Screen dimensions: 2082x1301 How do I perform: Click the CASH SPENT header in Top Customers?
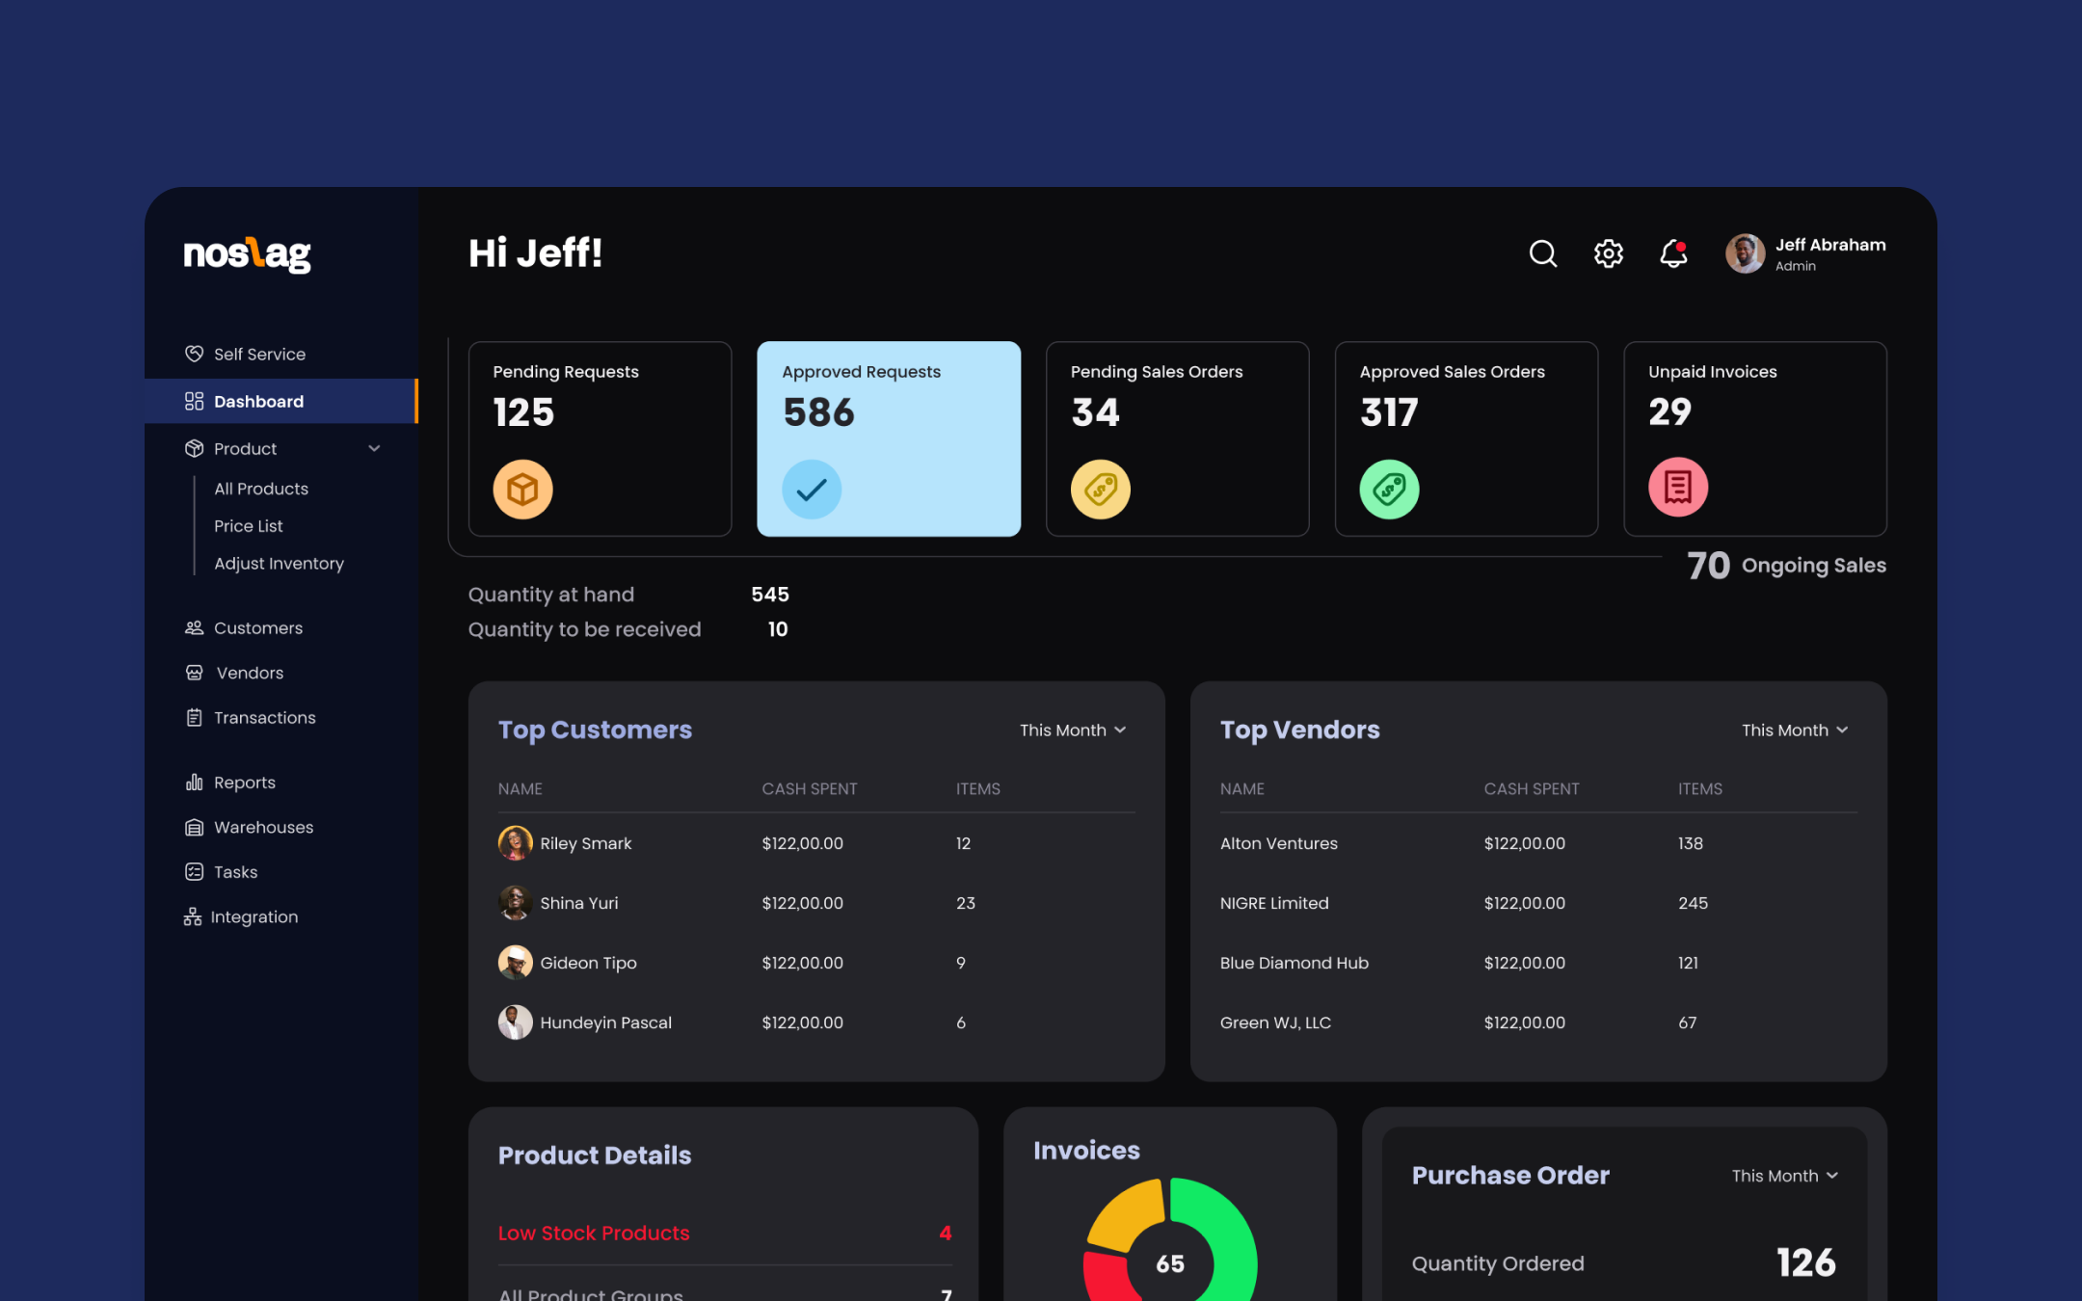(809, 788)
